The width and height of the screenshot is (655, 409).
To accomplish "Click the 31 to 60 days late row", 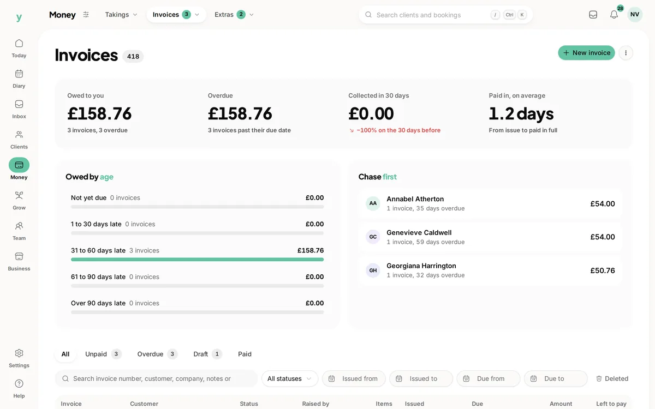I will 197,254.
